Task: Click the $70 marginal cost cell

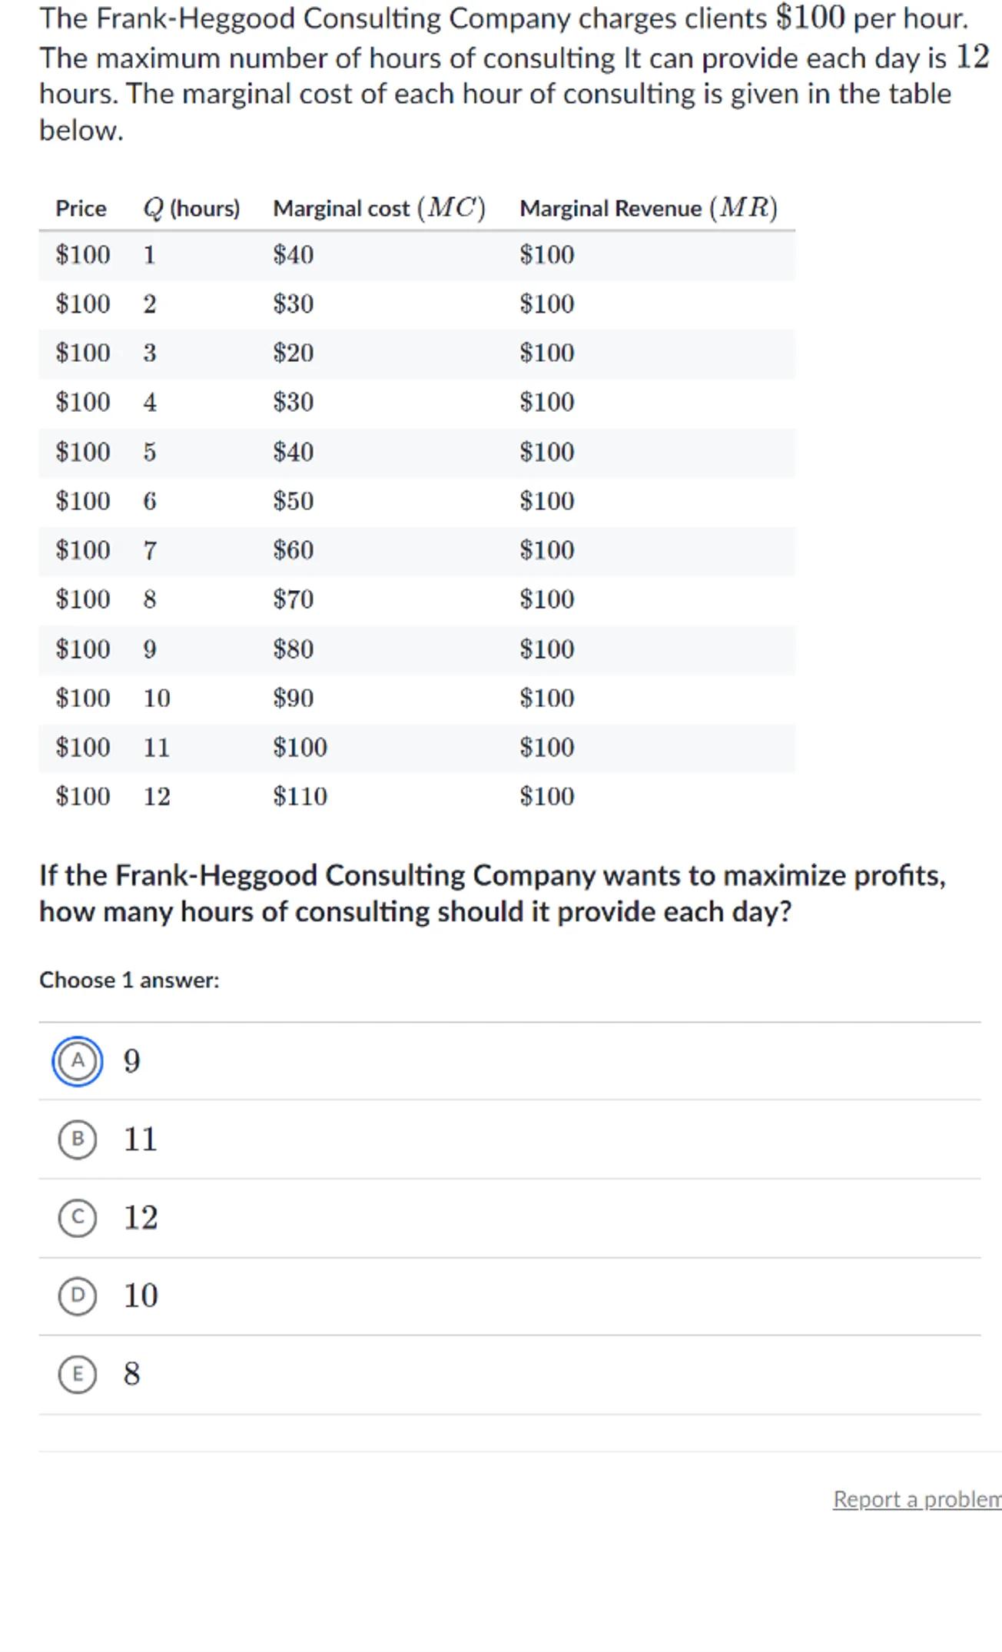Action: point(293,599)
